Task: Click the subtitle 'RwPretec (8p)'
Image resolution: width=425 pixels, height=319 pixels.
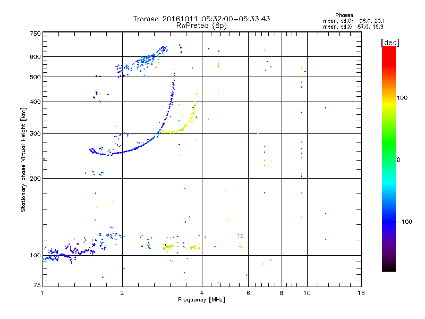Action: tap(201, 26)
